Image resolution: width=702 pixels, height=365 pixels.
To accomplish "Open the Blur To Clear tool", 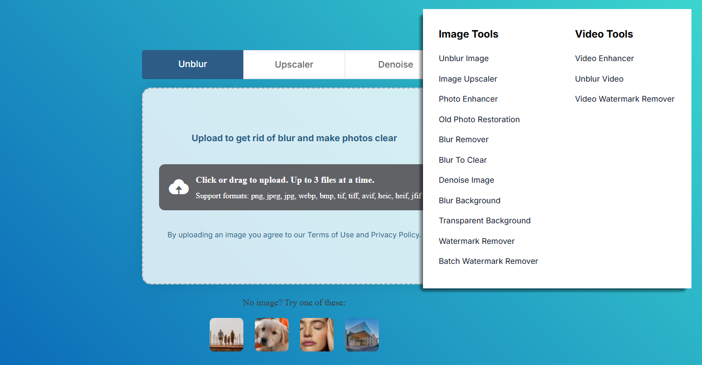I will 462,160.
